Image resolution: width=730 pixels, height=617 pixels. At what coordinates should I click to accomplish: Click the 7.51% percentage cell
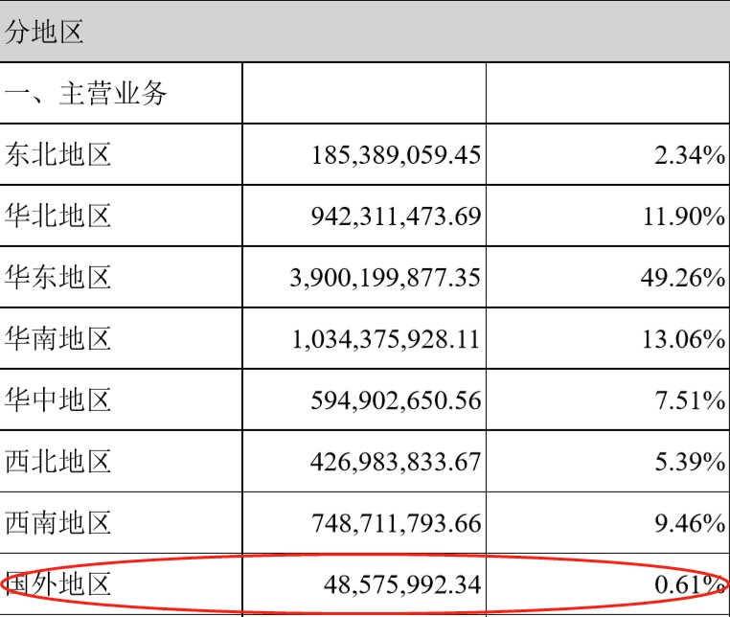click(x=688, y=400)
